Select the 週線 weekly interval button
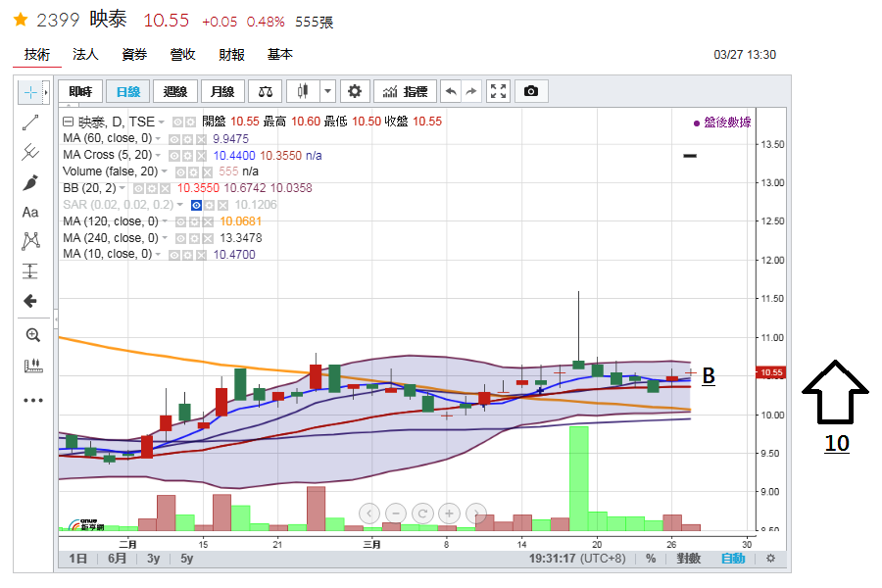This screenshot has width=882, height=588. point(175,91)
